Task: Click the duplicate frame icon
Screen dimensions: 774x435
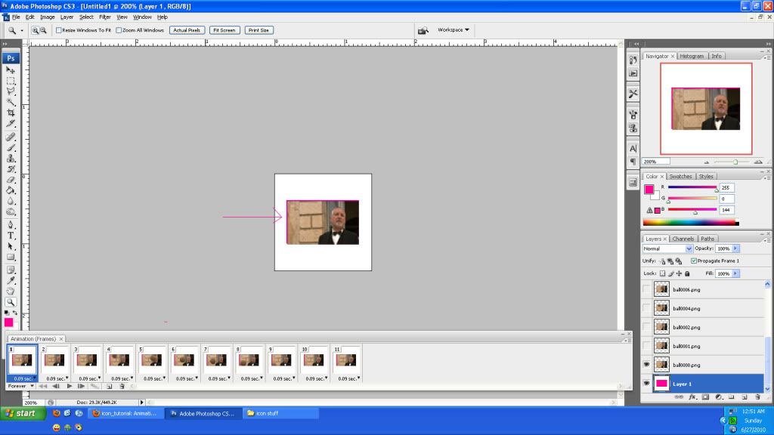Action: (x=109, y=386)
